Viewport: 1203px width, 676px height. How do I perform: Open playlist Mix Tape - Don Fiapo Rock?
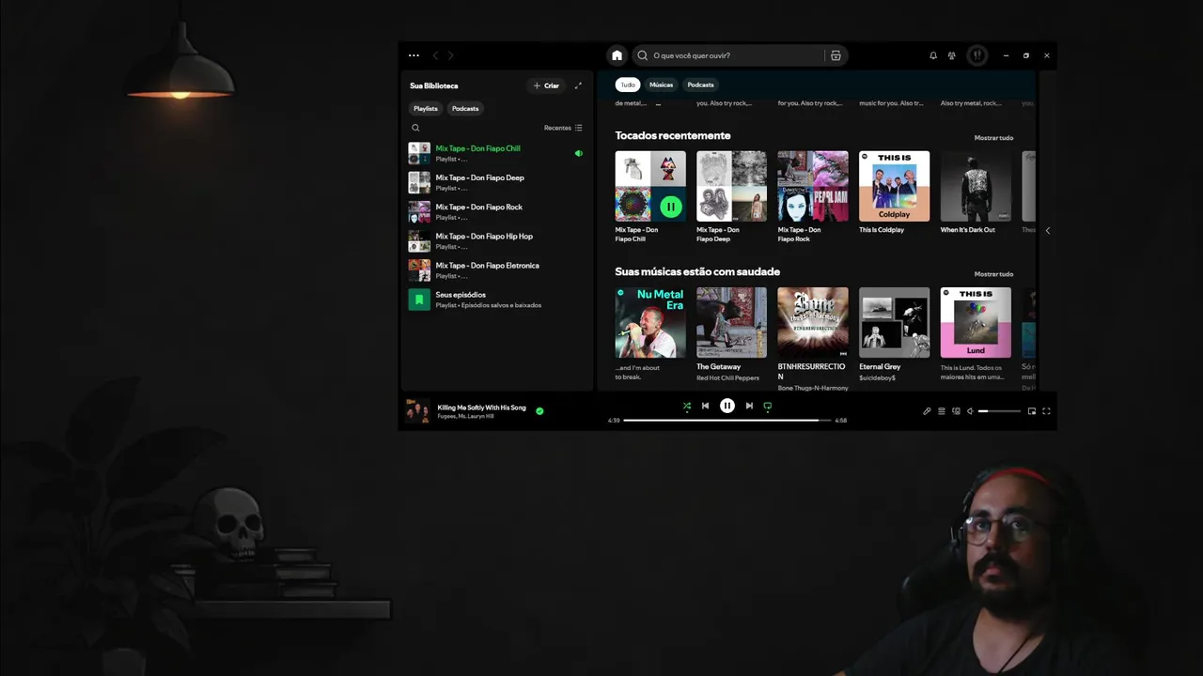[495, 211]
